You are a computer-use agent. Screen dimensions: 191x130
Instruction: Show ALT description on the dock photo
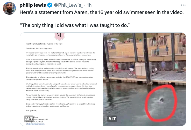112,119
